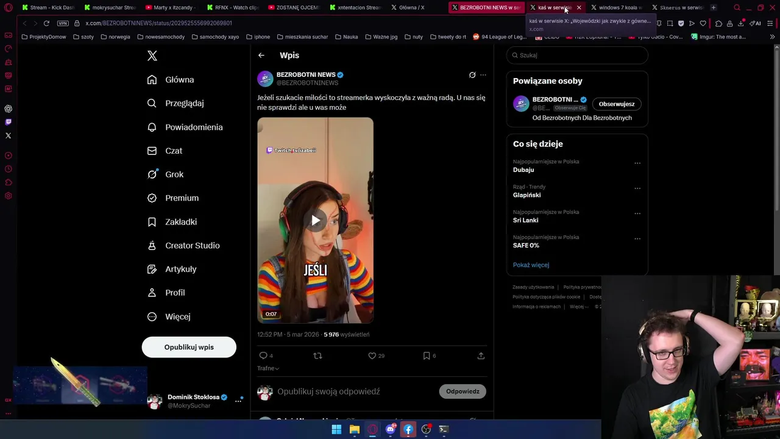Click Grok icon on the post

pyautogui.click(x=472, y=75)
